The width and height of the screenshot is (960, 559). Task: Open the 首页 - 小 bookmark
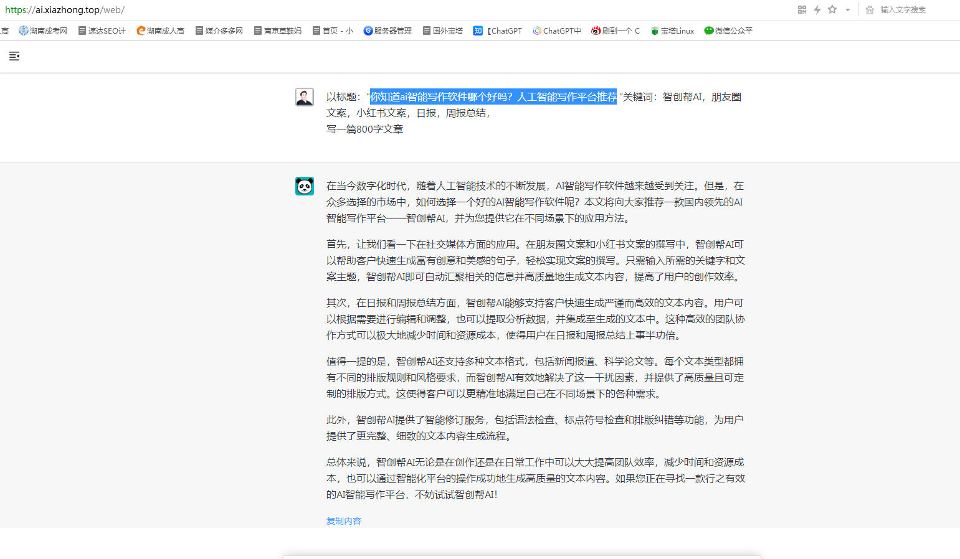333,31
